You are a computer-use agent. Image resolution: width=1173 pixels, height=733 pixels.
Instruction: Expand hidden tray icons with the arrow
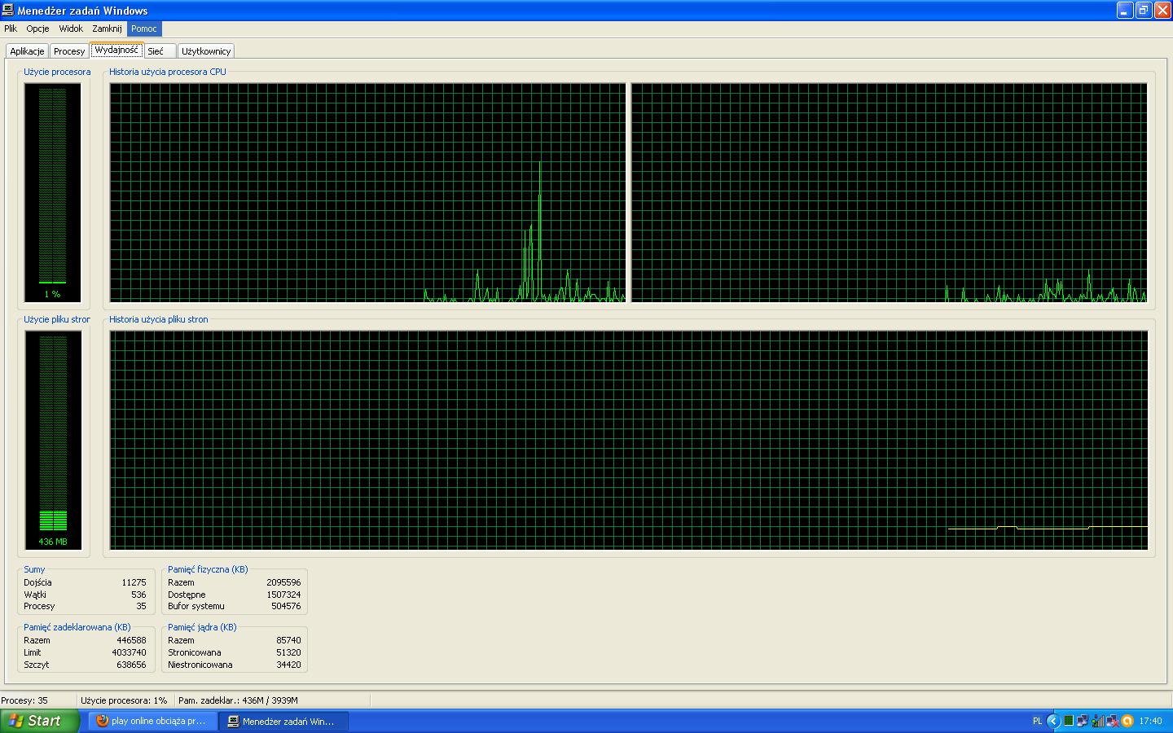1052,721
